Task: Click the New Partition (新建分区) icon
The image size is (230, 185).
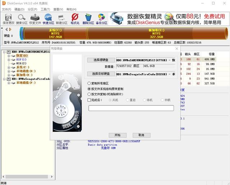Action: click(x=61, y=19)
